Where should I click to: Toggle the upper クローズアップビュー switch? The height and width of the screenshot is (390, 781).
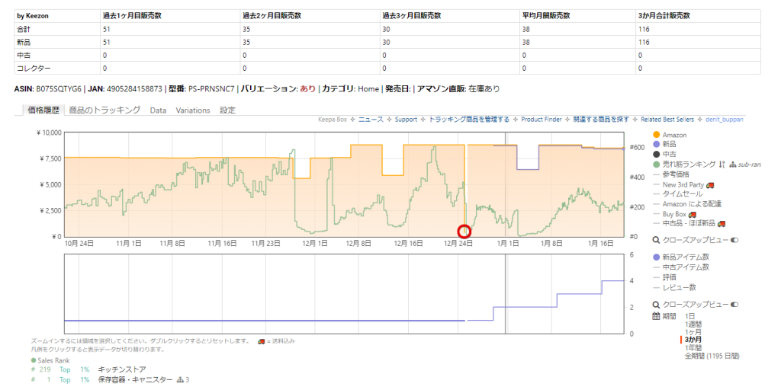734,239
